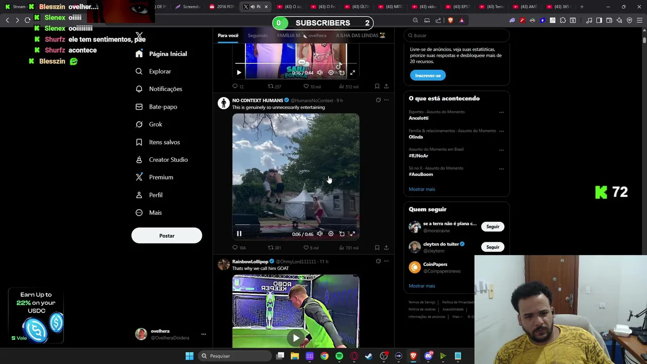
Task: Play the RainbowLollipop robo keeper video
Action: pos(296,337)
